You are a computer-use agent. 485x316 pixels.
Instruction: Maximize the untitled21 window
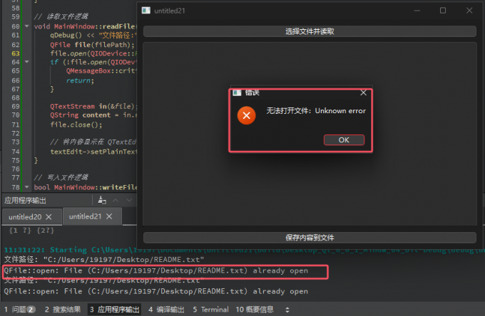(x=443, y=11)
